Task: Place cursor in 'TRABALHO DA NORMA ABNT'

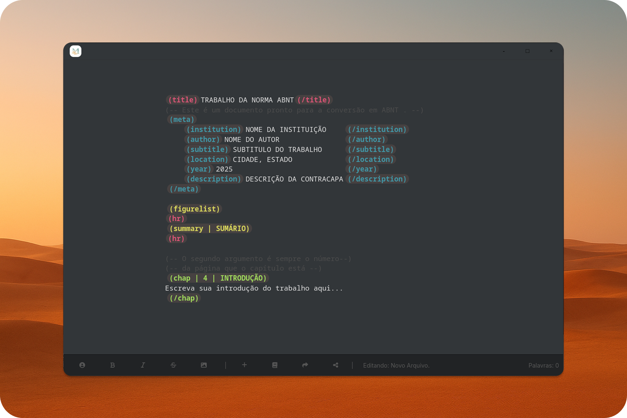Action: pos(247,100)
